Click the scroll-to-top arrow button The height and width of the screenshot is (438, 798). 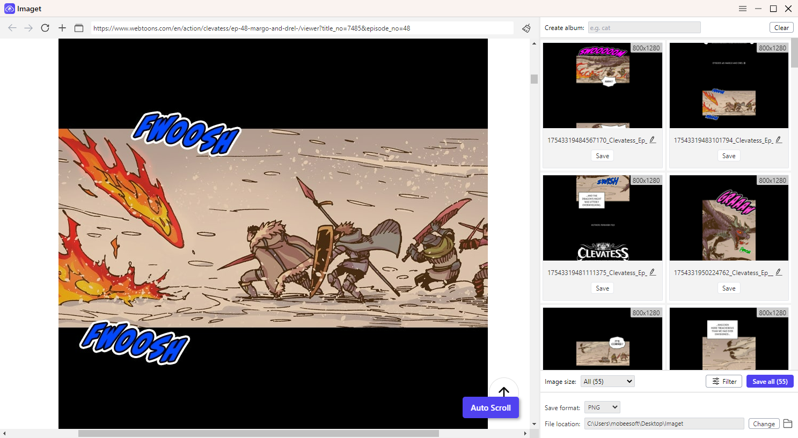click(503, 391)
